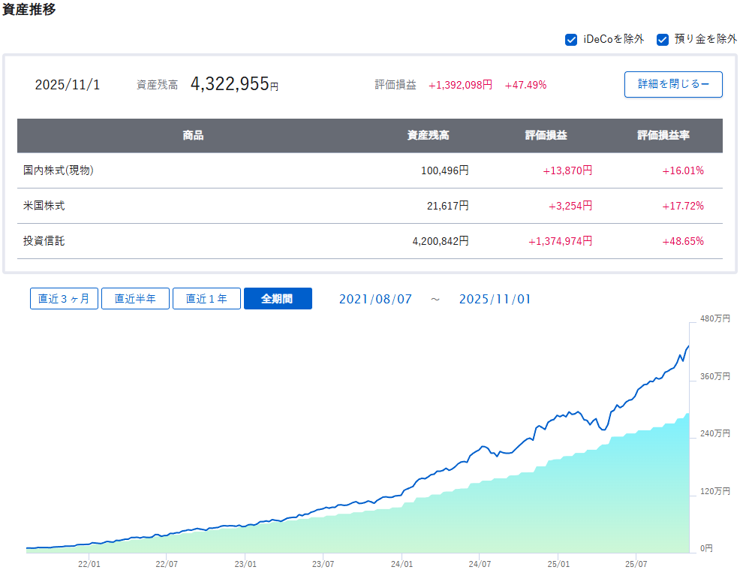The height and width of the screenshot is (573, 740).
Task: Select the 直近半年 period tab
Action: tap(135, 299)
